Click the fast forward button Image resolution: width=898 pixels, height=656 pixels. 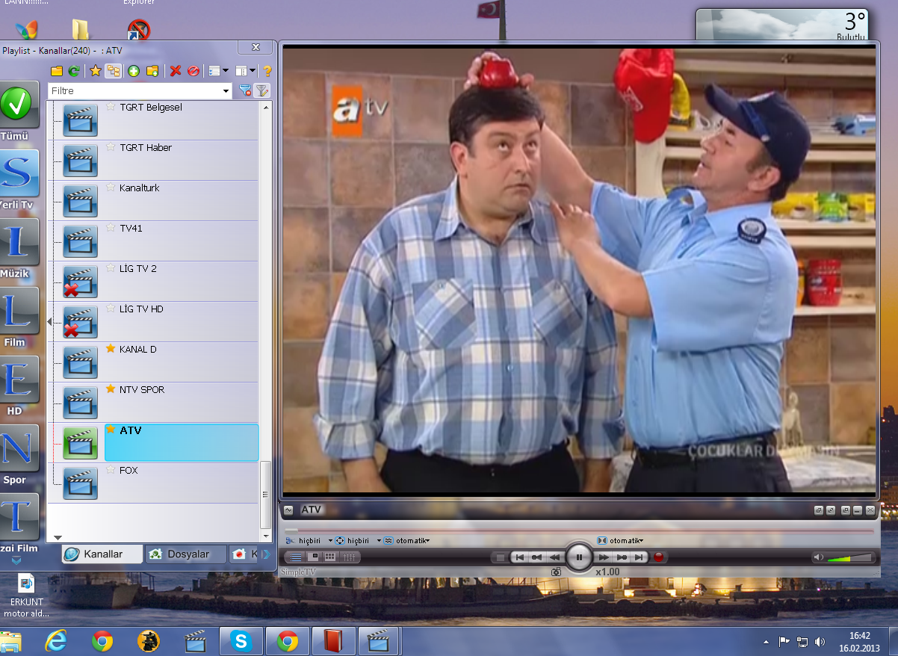coord(604,557)
